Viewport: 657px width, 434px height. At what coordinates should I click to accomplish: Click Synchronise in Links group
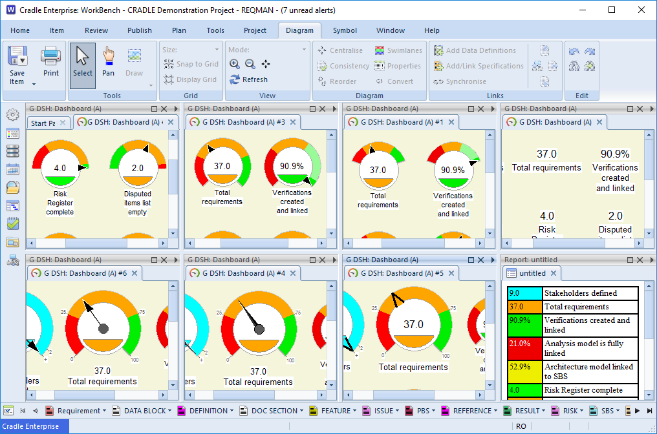(460, 81)
